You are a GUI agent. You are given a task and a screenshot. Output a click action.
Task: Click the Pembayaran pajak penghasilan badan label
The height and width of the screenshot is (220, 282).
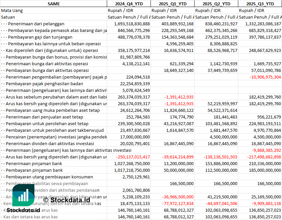coord(44,84)
